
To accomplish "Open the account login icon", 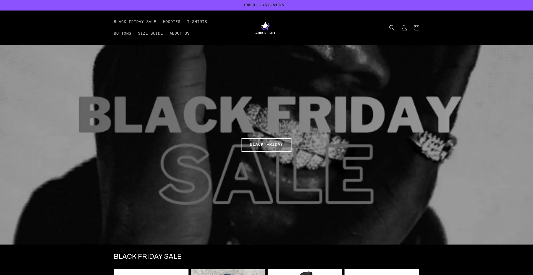I will coord(404,28).
